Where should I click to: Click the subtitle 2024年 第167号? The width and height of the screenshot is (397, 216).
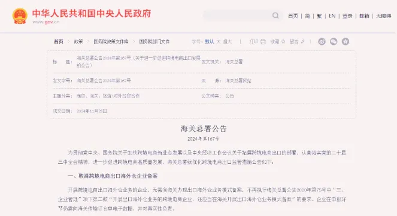click(204, 139)
